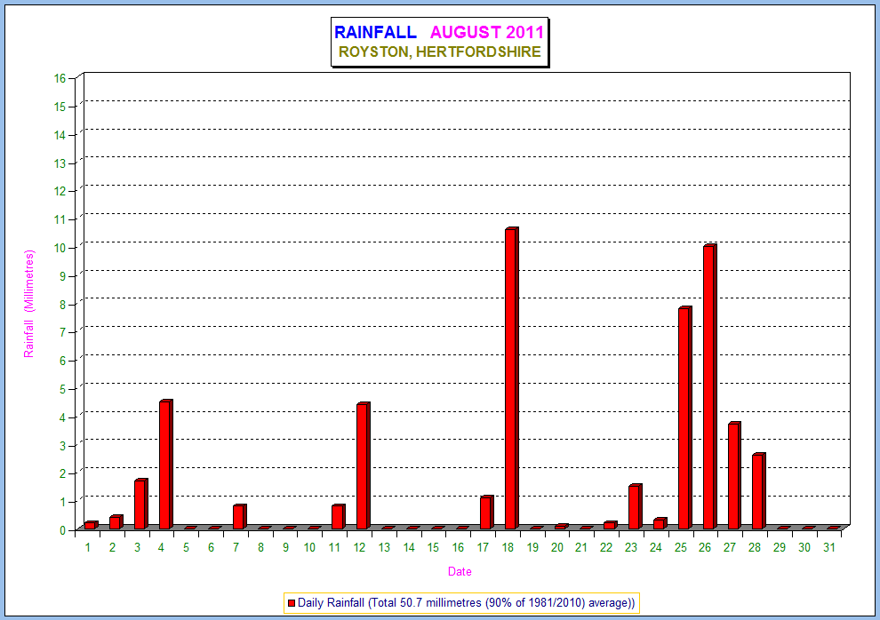Click the bar for date 25
Screen dimensions: 880x620
click(684, 417)
